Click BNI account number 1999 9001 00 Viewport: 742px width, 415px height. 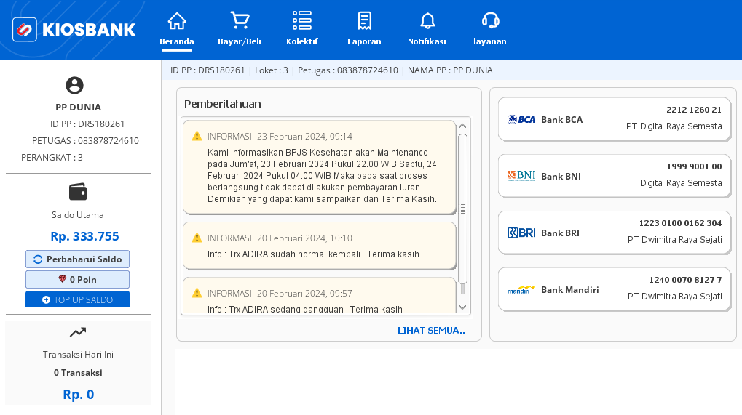[x=694, y=166]
